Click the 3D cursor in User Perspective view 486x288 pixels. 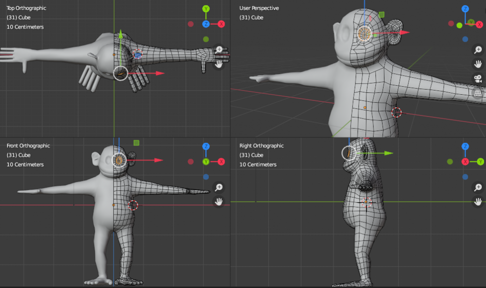coord(396,112)
